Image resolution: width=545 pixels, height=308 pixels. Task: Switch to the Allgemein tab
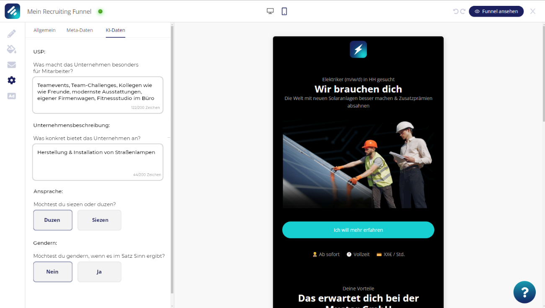44,30
